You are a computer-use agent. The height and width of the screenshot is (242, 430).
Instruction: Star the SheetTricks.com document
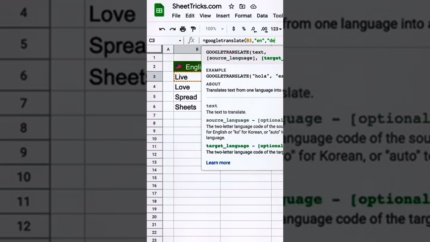click(231, 6)
